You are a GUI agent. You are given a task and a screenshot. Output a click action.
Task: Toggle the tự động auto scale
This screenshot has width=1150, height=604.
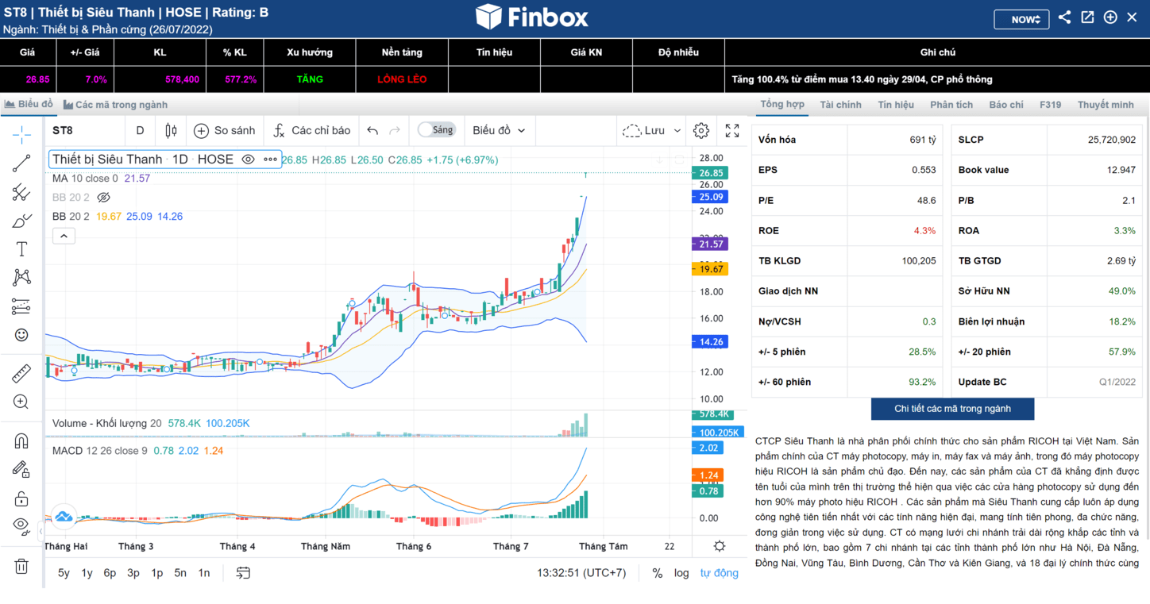[x=720, y=573]
